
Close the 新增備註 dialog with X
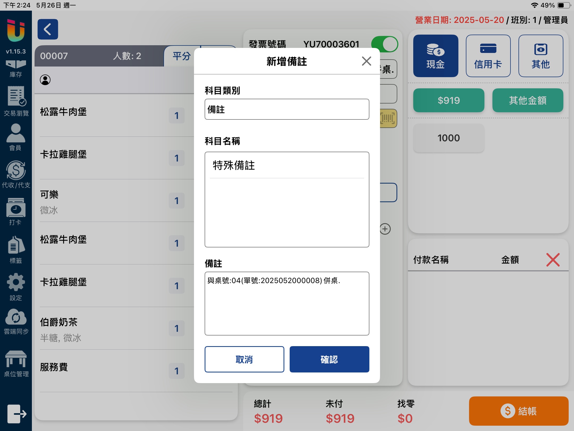point(366,61)
